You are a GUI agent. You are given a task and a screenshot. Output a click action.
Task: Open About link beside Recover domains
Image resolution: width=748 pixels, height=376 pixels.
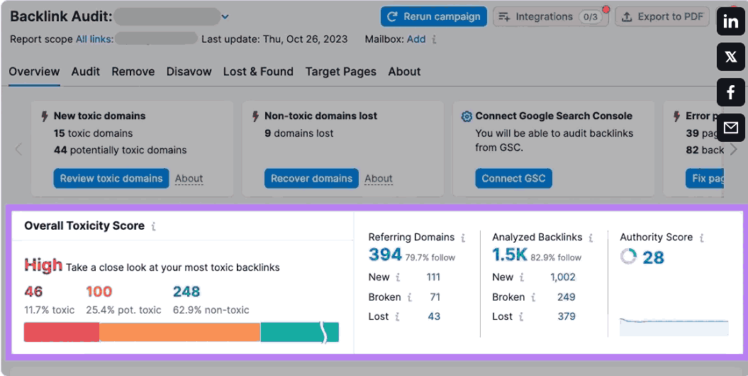pyautogui.click(x=379, y=179)
